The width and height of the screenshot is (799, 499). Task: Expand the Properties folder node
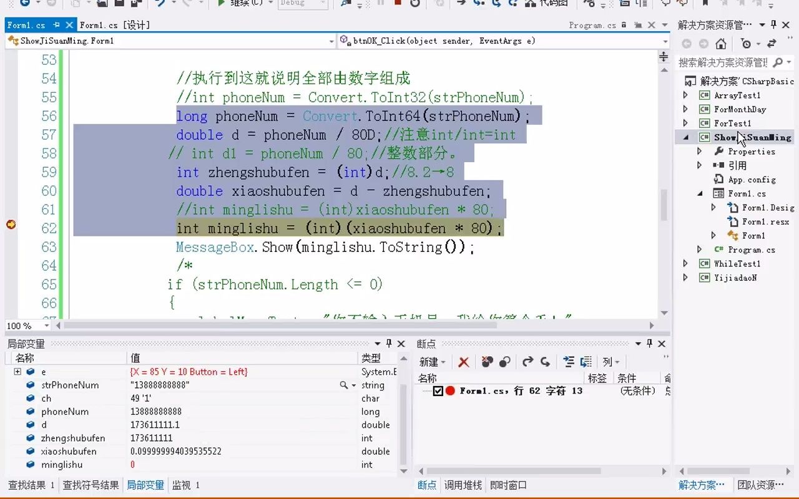click(700, 152)
